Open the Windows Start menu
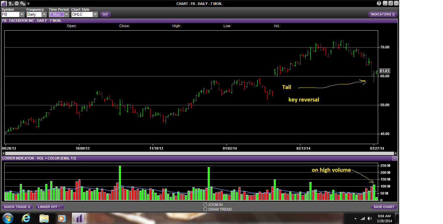The height and width of the screenshot is (224, 443). click(x=8, y=218)
